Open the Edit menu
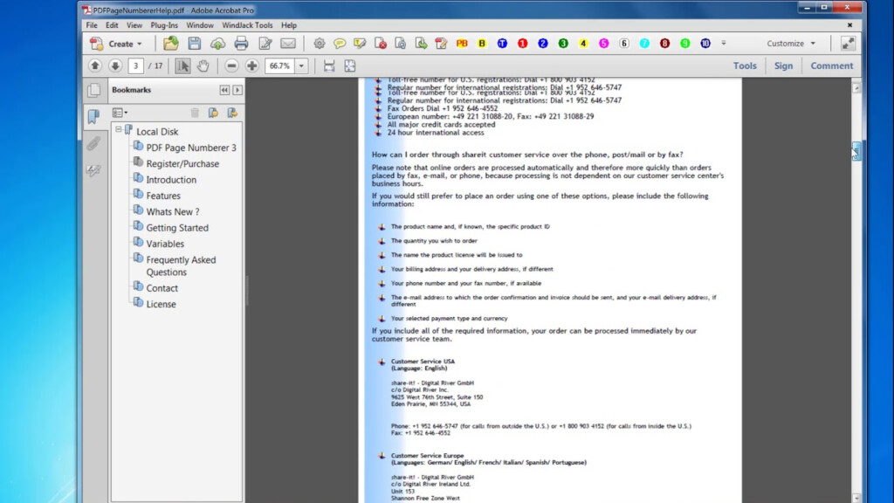The image size is (894, 503). (112, 25)
